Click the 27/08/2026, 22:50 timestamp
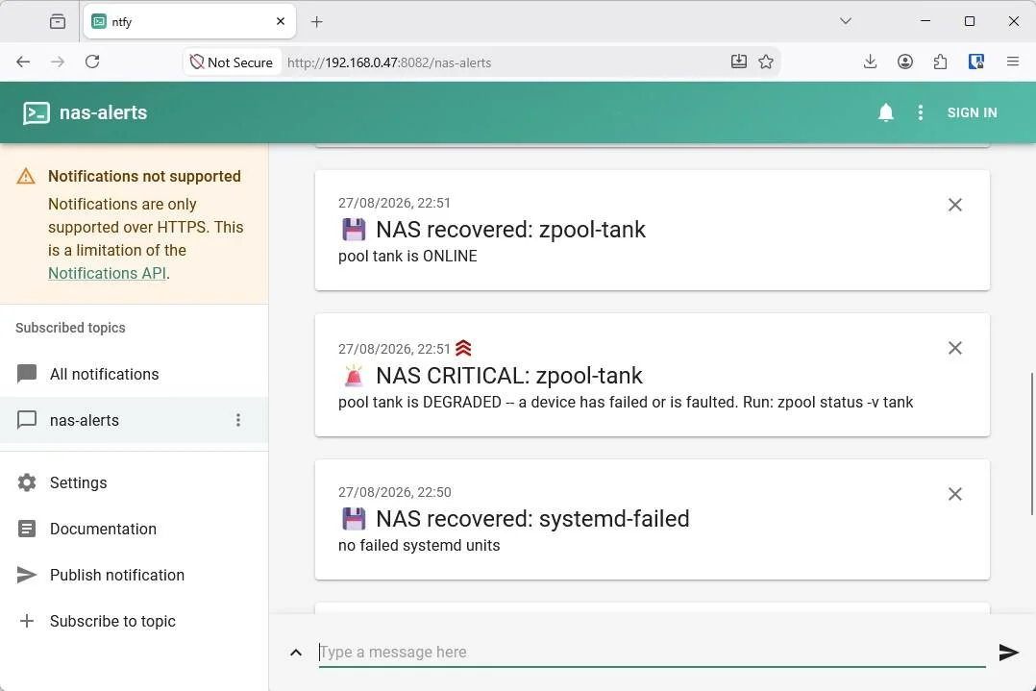The image size is (1036, 691). point(394,492)
